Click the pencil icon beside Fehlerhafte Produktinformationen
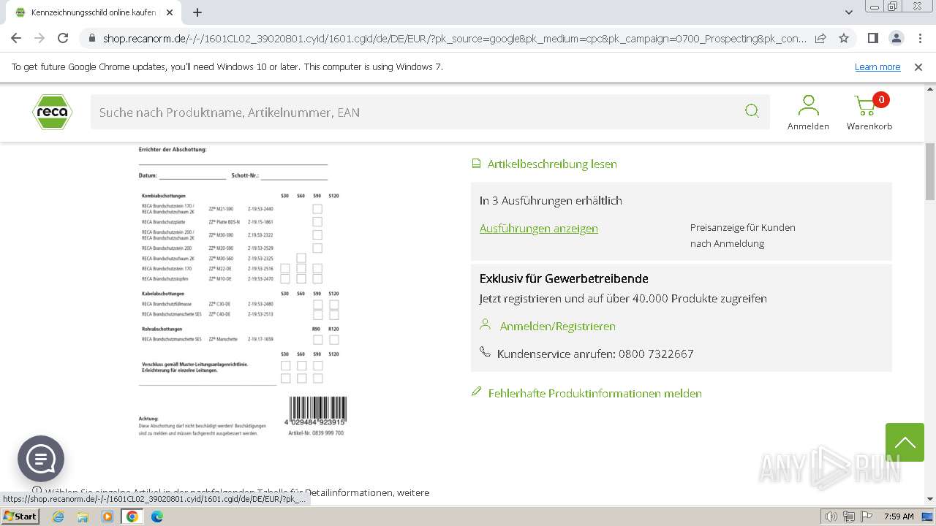 tap(477, 392)
